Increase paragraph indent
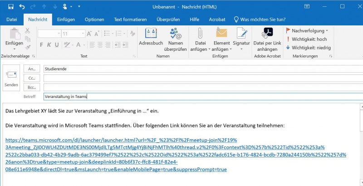The width and height of the screenshot is (363, 186). coord(125,44)
